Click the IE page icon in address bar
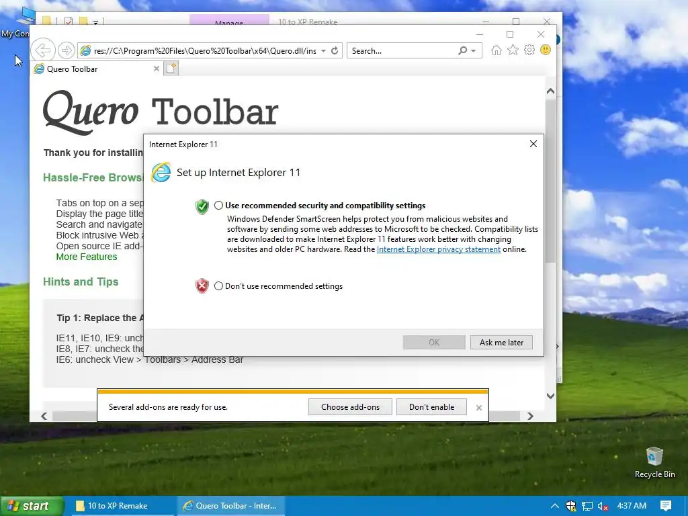Screen dimensions: 688x516 pos(86,50)
